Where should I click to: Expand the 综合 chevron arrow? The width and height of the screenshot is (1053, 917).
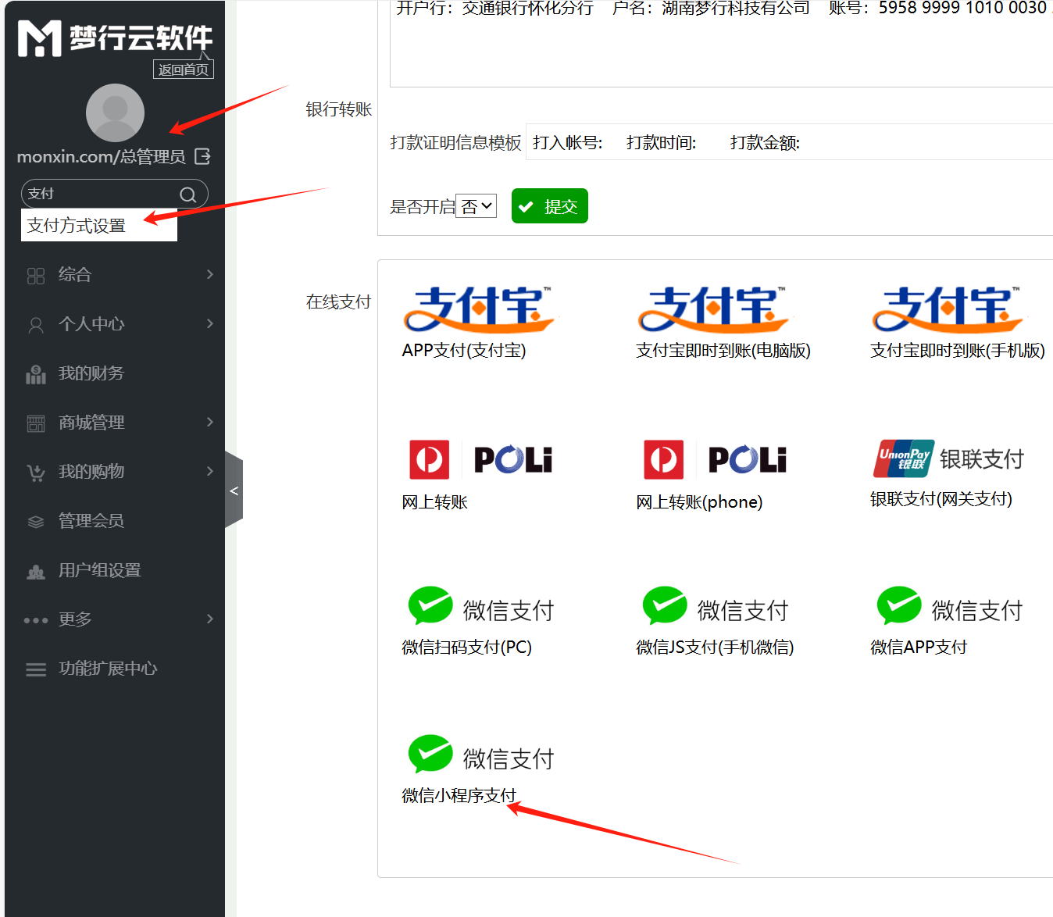209,274
